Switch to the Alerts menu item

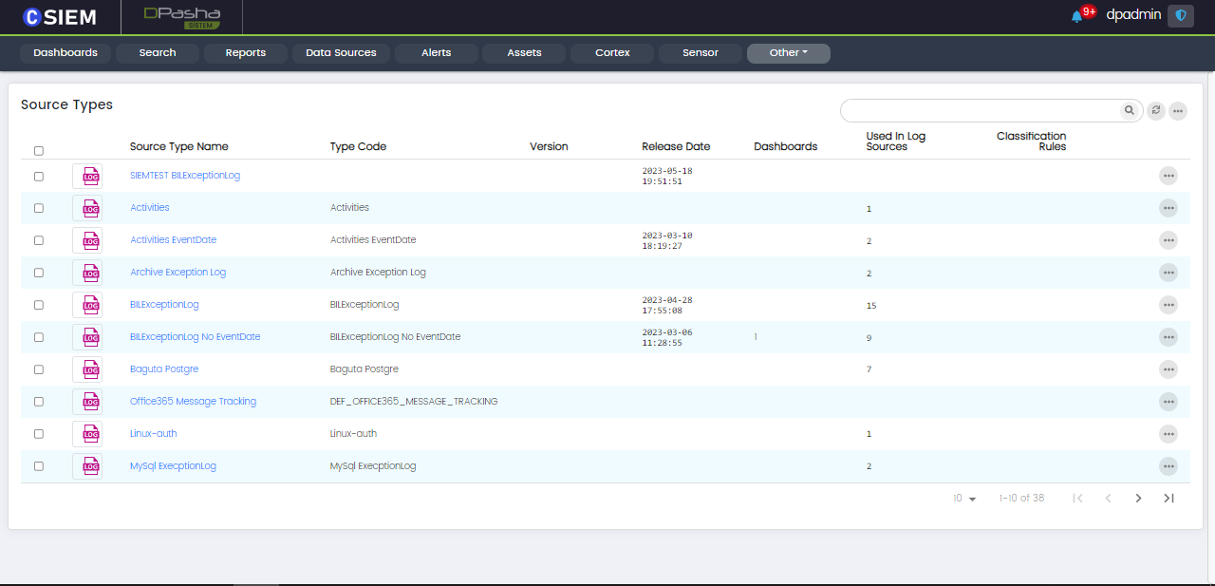click(x=436, y=53)
